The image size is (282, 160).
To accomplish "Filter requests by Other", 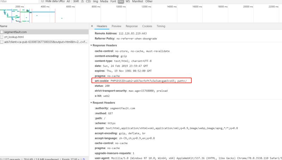I will pos(149,1).
